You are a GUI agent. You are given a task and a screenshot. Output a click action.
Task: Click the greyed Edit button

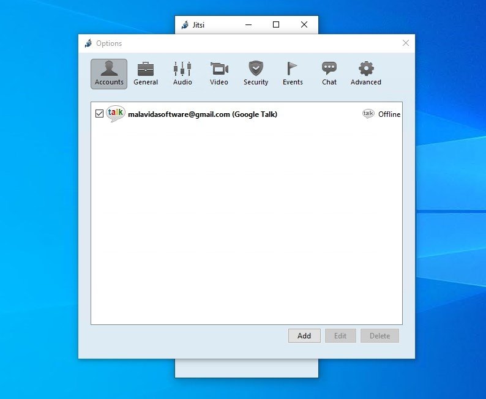pyautogui.click(x=340, y=336)
